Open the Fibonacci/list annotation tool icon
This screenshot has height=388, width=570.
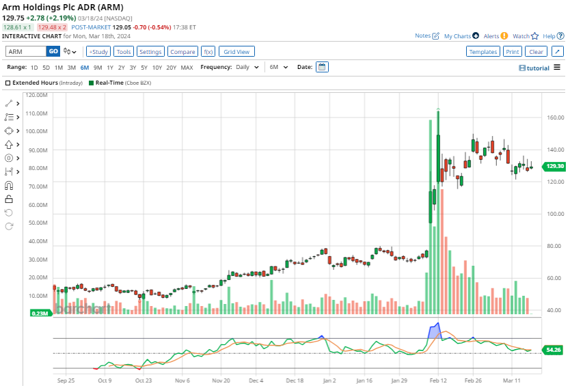coord(9,117)
